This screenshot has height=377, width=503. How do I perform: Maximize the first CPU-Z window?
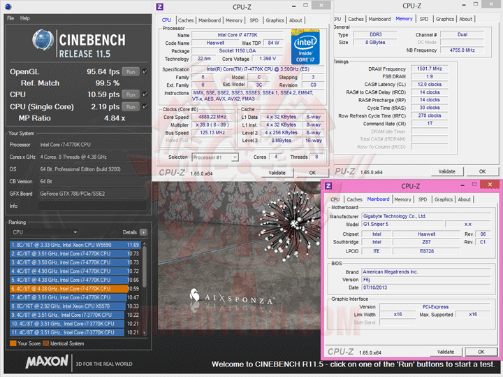(x=306, y=6)
